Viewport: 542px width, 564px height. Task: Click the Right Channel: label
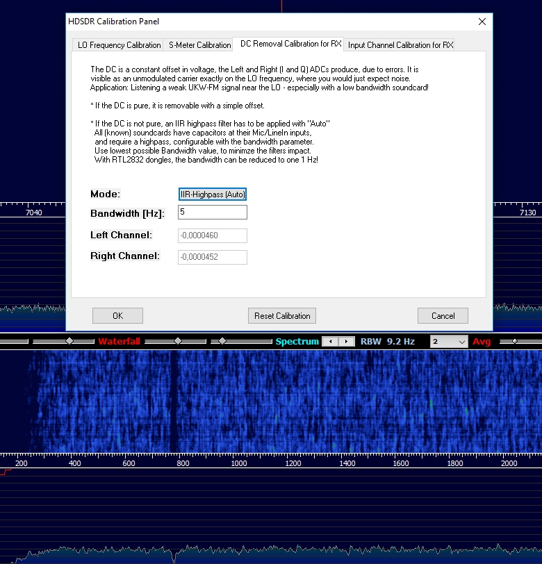pyautogui.click(x=125, y=256)
